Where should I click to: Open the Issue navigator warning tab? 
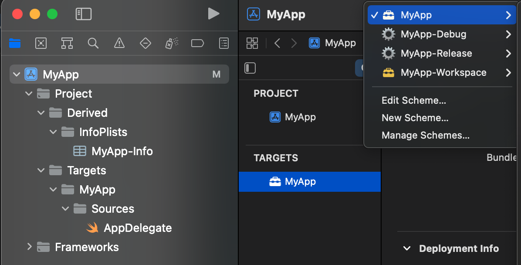[x=119, y=43]
